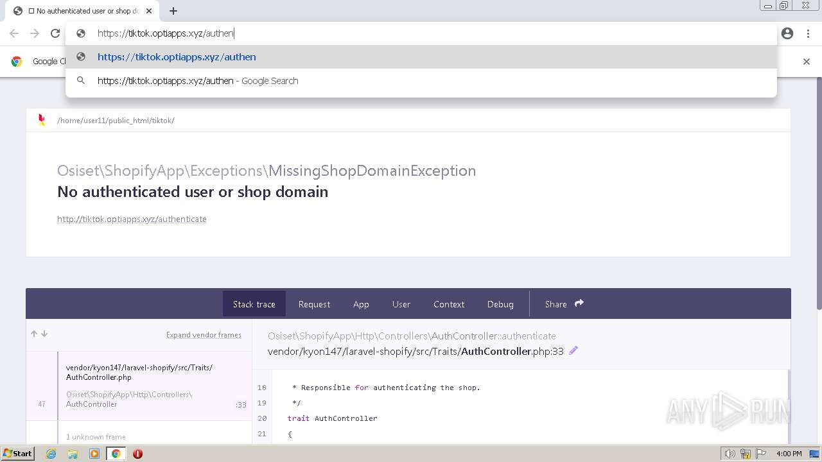
Task: Reload the page with refresh icon
Action: coord(55,33)
